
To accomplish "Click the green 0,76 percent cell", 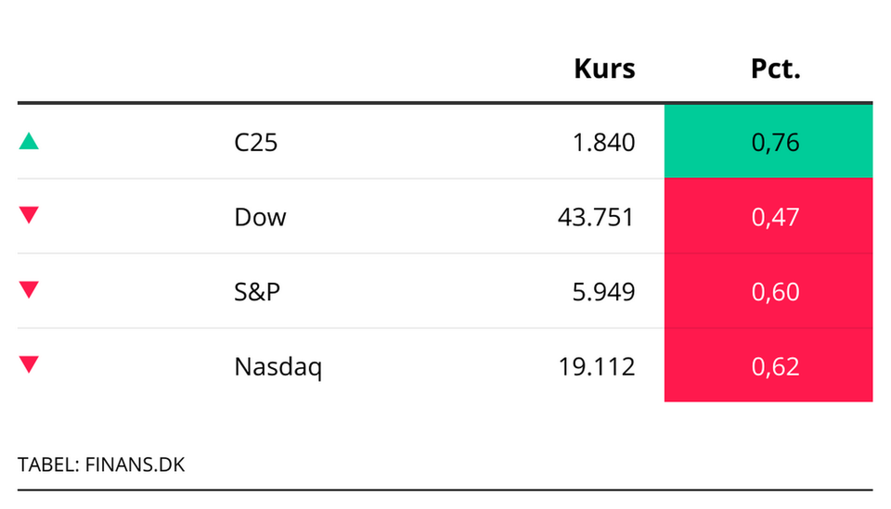I will 768,142.
